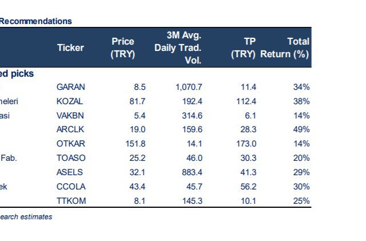The height and width of the screenshot is (241, 366).
Task: Select the ASELS ticker
Action: pos(70,172)
